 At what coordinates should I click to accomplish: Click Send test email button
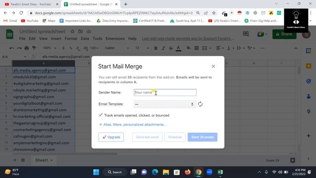pos(147,137)
